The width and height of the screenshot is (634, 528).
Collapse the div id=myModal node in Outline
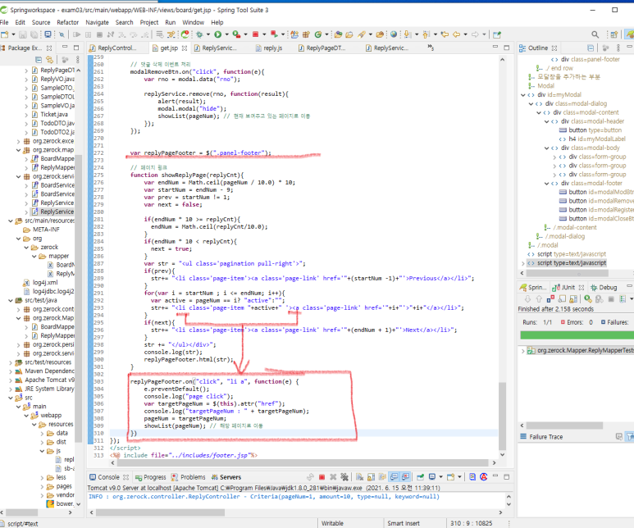tap(523, 95)
